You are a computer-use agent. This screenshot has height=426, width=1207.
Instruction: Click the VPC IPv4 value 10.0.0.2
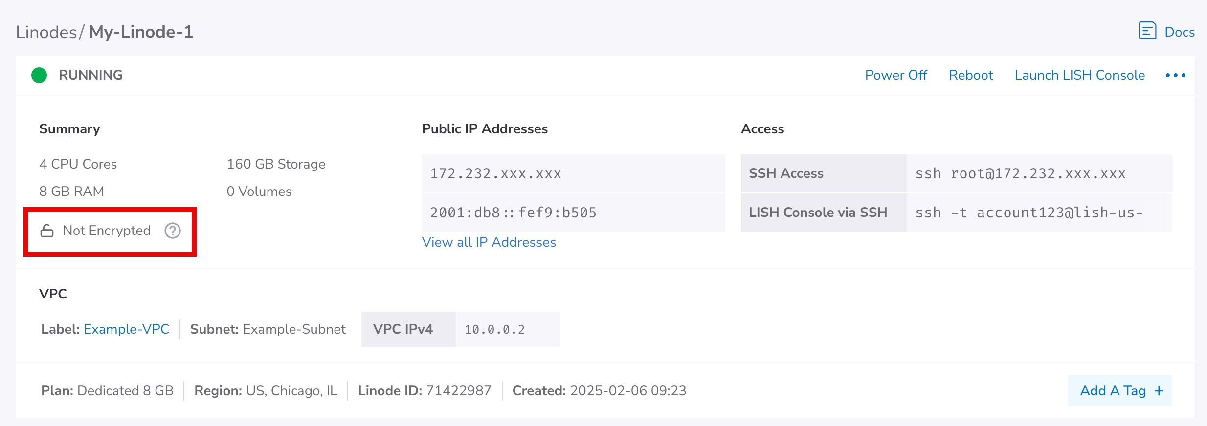(x=494, y=330)
